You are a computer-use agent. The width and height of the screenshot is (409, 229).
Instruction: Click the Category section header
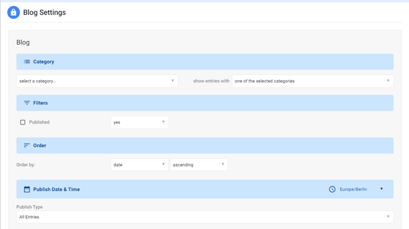tap(204, 62)
